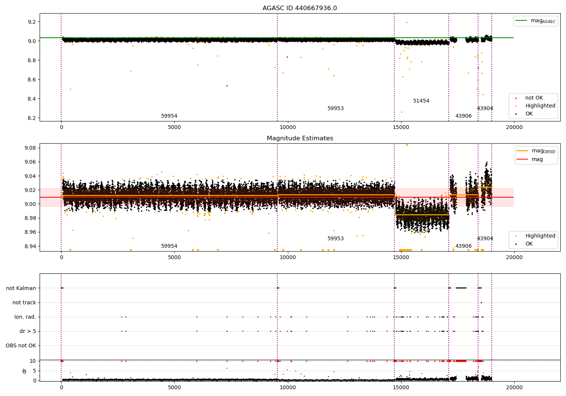This screenshot has width=566, height=396.
Task: Click the red not-OK point near 8.53
Action: 227,86
